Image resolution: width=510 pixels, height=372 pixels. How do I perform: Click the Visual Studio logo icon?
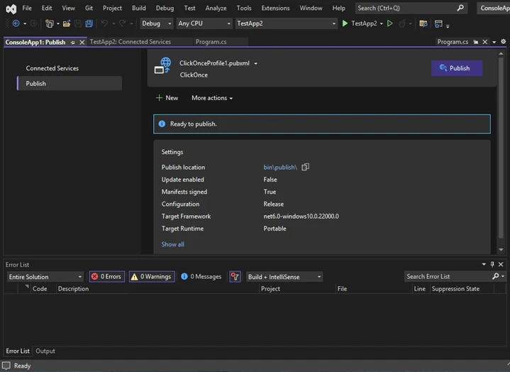pos(11,9)
